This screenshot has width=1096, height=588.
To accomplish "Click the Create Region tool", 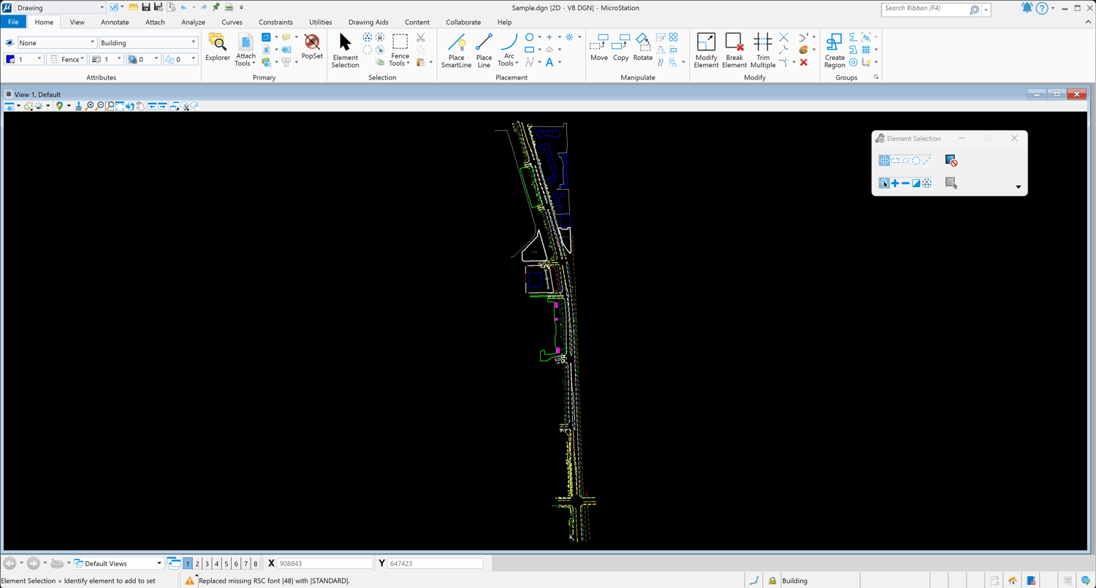I will coord(834,50).
